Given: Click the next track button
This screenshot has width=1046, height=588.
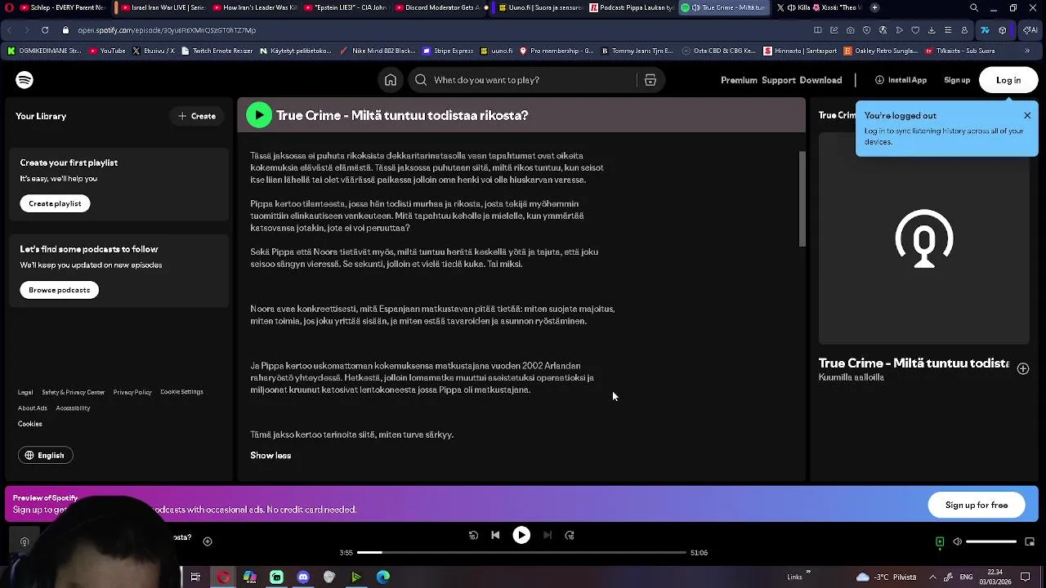Looking at the screenshot, I should pyautogui.click(x=548, y=535).
